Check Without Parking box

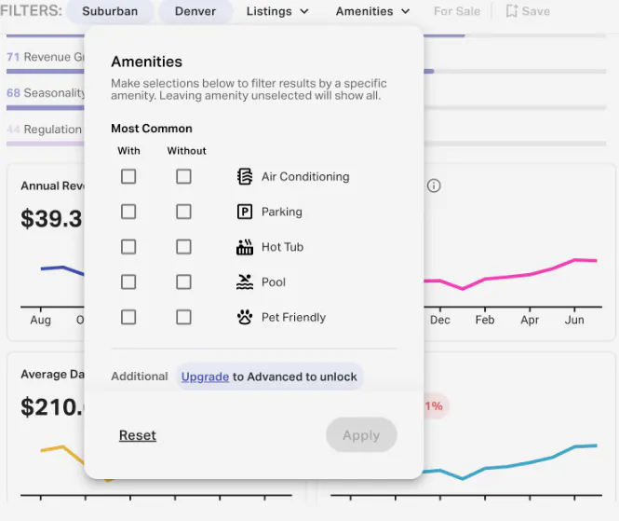(183, 212)
